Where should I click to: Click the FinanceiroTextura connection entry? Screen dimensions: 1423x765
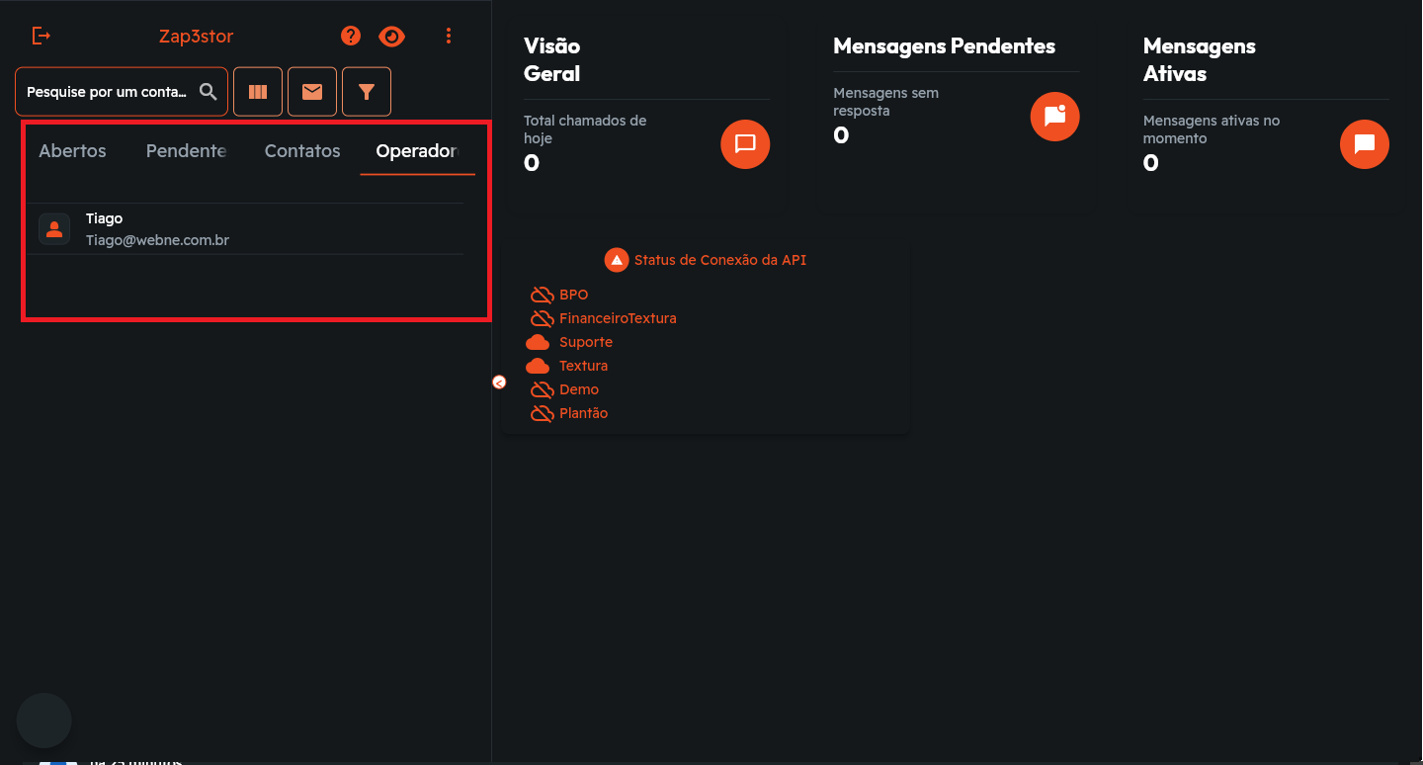point(617,318)
